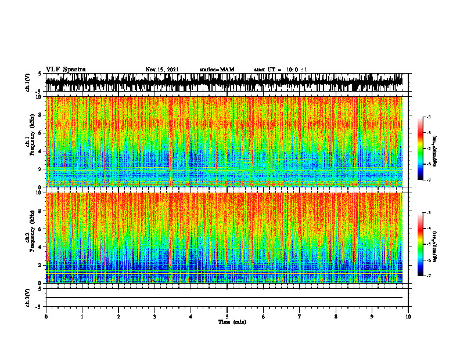Click the "6" kHz tick of ch.2 spectrogram
Viewport: 460px width, 355px height.
[40, 229]
